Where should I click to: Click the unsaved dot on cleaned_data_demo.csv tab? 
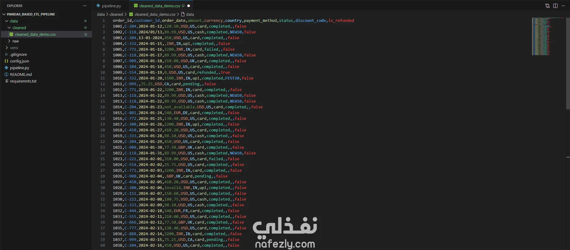189,6
